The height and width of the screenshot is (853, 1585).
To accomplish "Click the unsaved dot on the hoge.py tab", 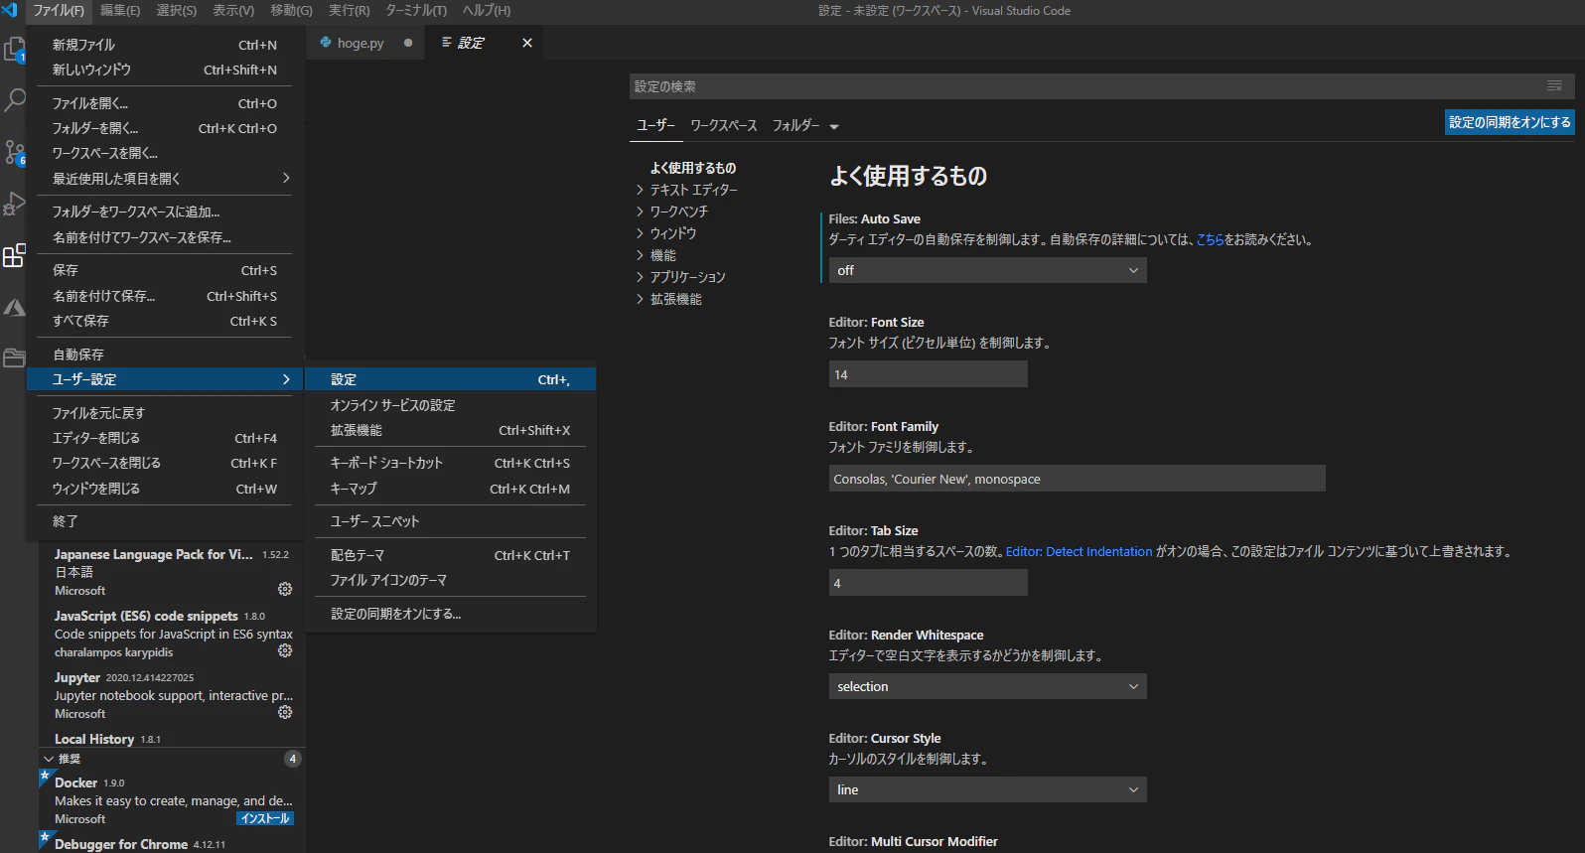I will pyautogui.click(x=408, y=43).
